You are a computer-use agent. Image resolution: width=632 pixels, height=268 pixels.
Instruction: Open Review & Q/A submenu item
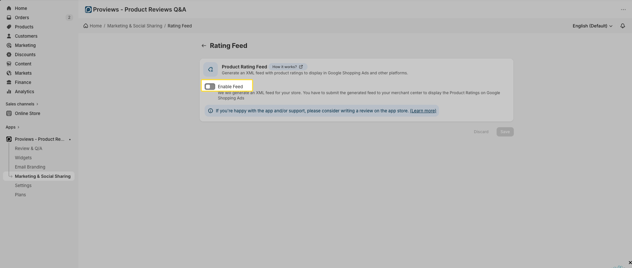pos(28,148)
